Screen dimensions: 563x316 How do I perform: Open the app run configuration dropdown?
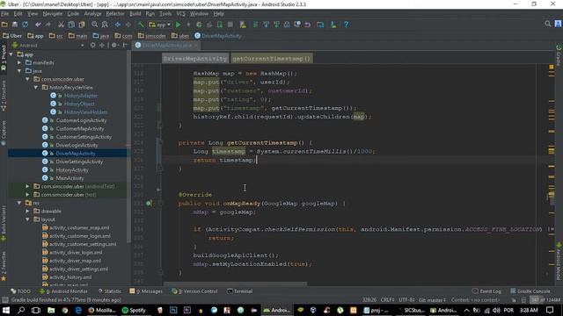[160, 25]
